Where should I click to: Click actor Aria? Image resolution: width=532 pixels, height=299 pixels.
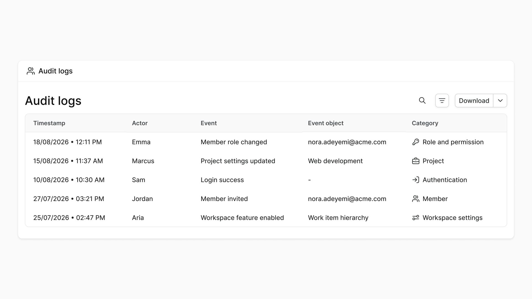138,218
